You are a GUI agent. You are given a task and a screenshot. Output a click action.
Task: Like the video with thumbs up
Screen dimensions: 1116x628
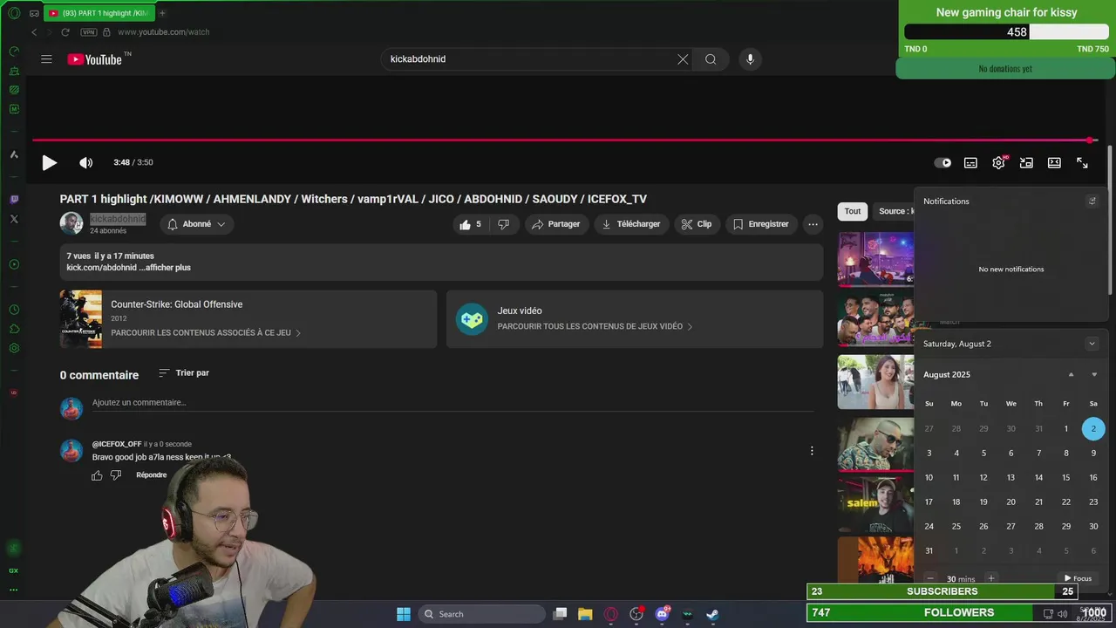[471, 224]
